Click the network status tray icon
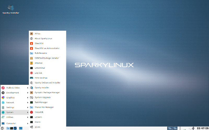 [190, 128]
